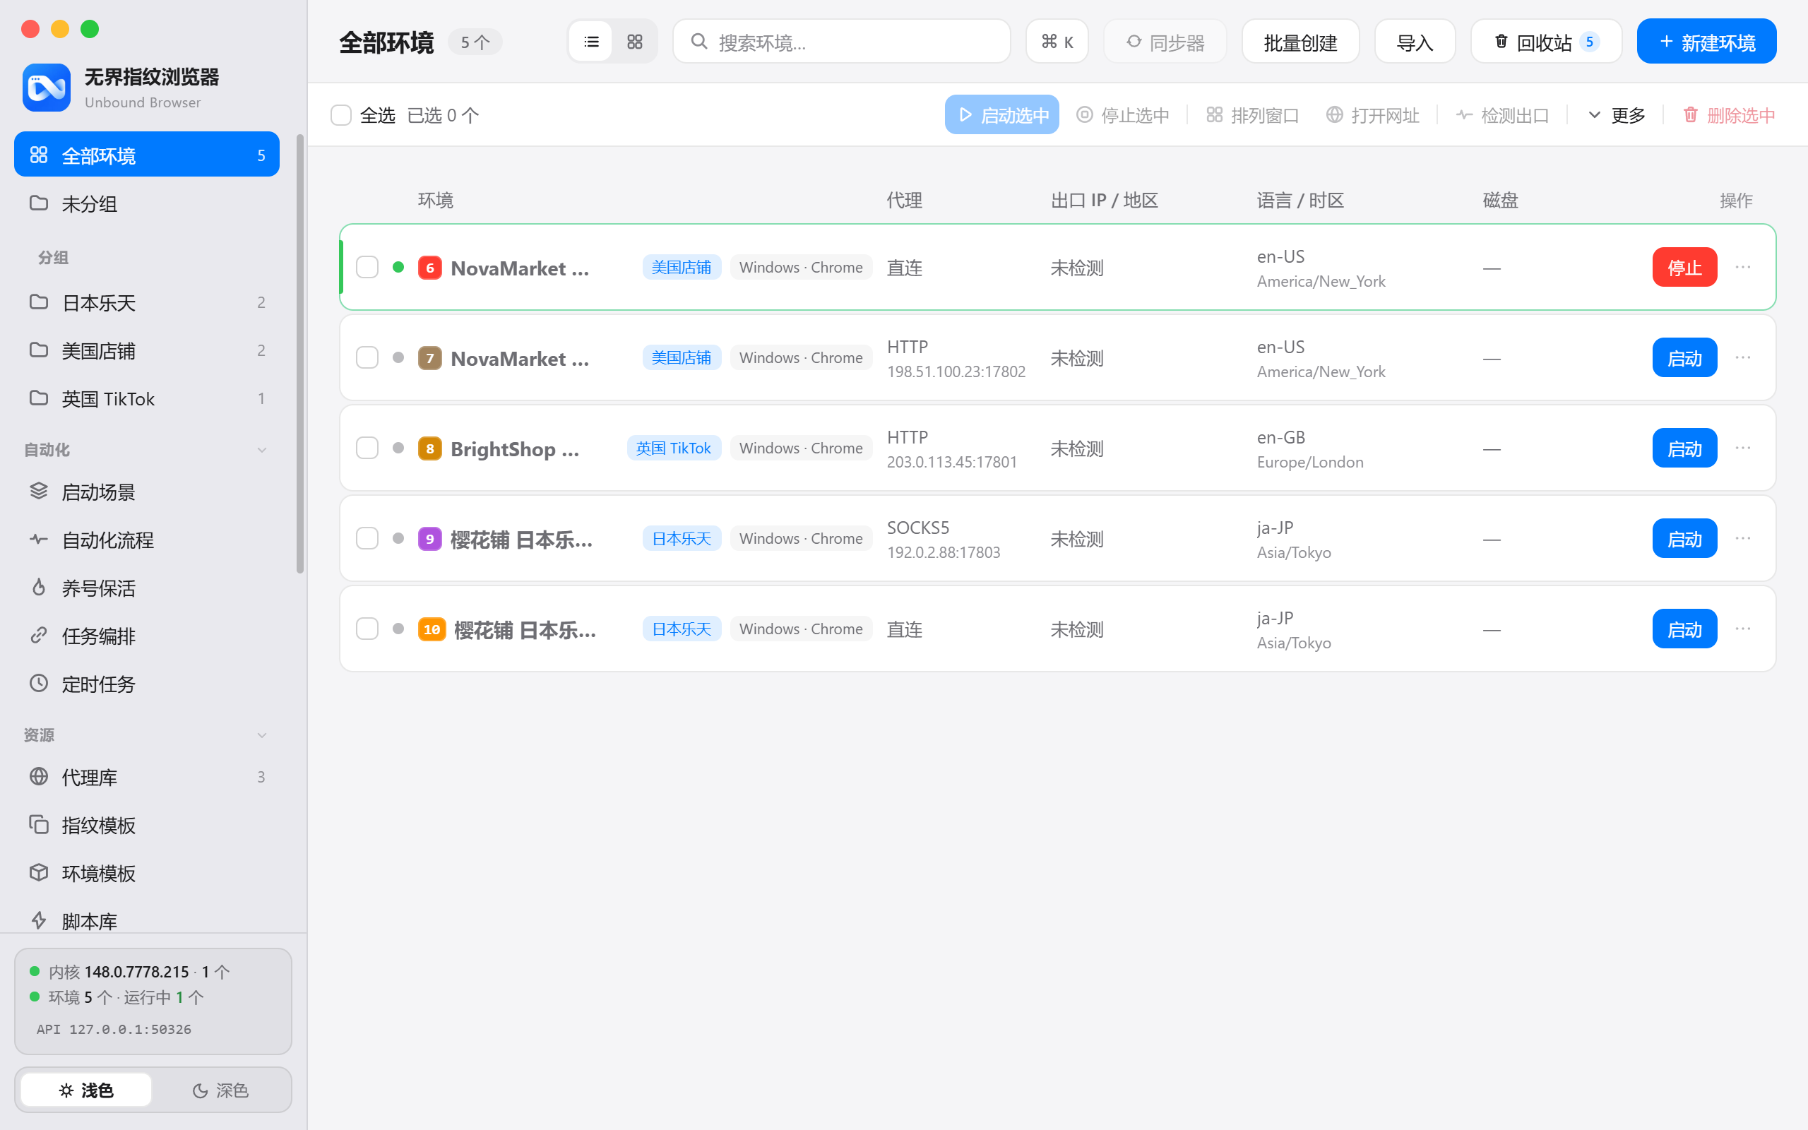
Task: Check the BrightShop row 8 checkbox
Action: coord(367,448)
